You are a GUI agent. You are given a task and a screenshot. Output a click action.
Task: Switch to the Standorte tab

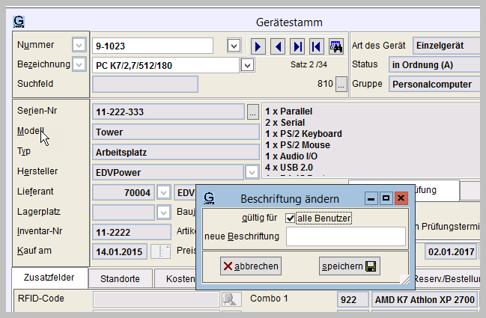point(121,278)
